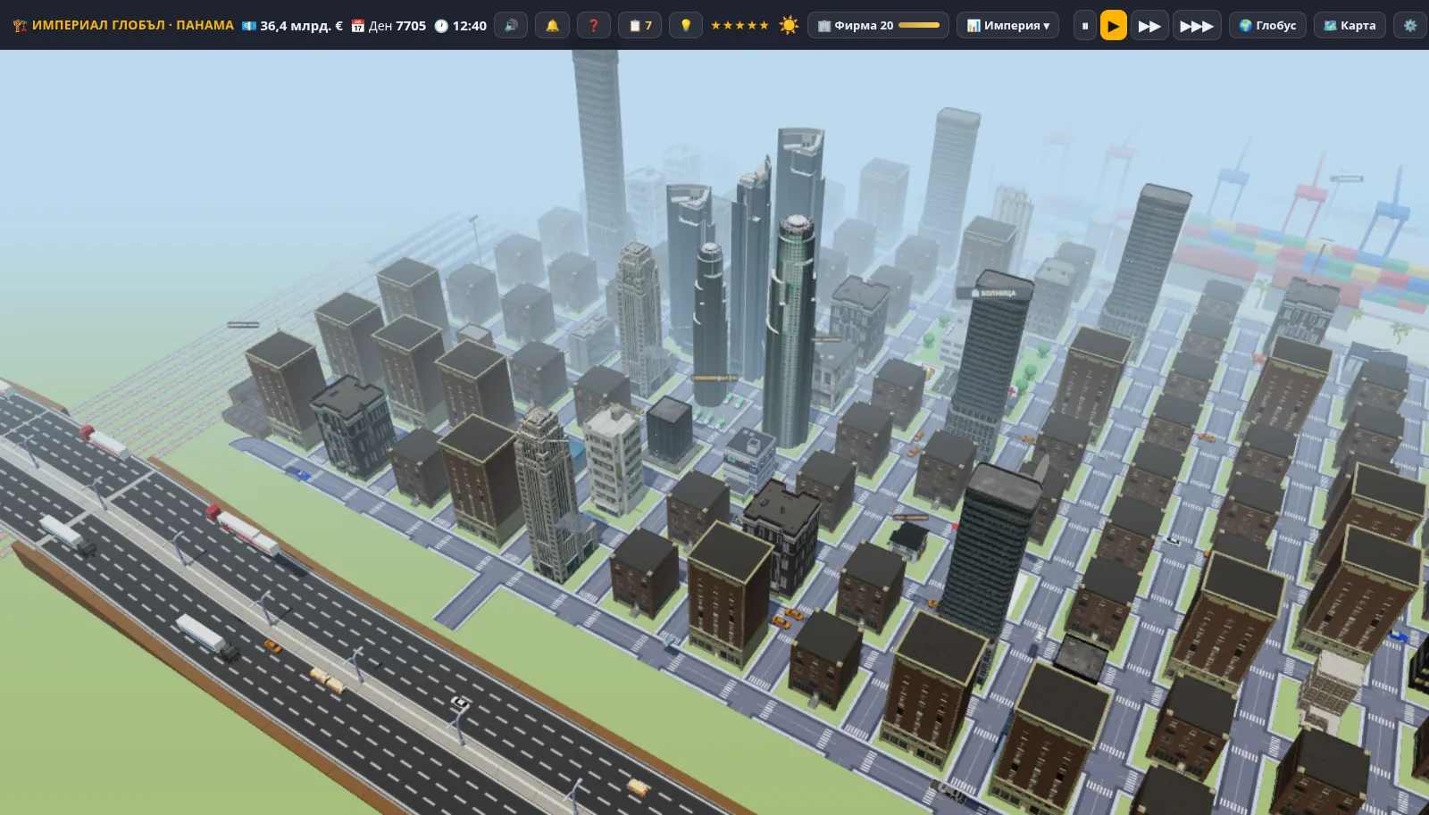
Task: Open hints with the light bulb icon
Action: [686, 25]
